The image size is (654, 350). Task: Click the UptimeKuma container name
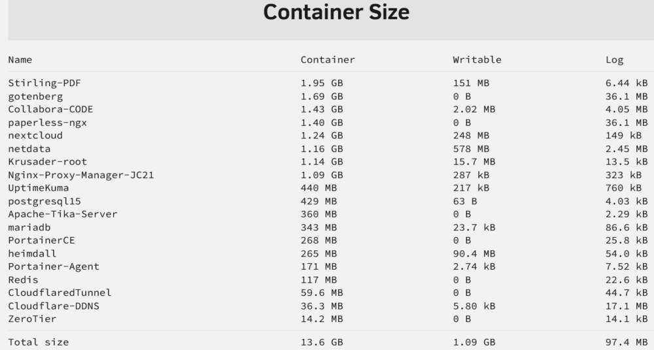click(x=39, y=188)
